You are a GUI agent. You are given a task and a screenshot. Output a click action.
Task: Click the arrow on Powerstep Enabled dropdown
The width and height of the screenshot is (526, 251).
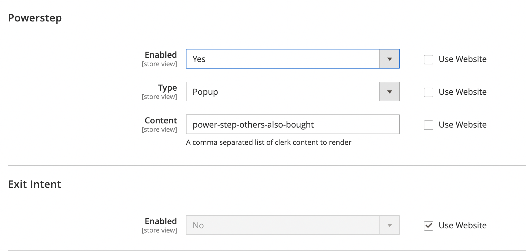click(x=389, y=59)
